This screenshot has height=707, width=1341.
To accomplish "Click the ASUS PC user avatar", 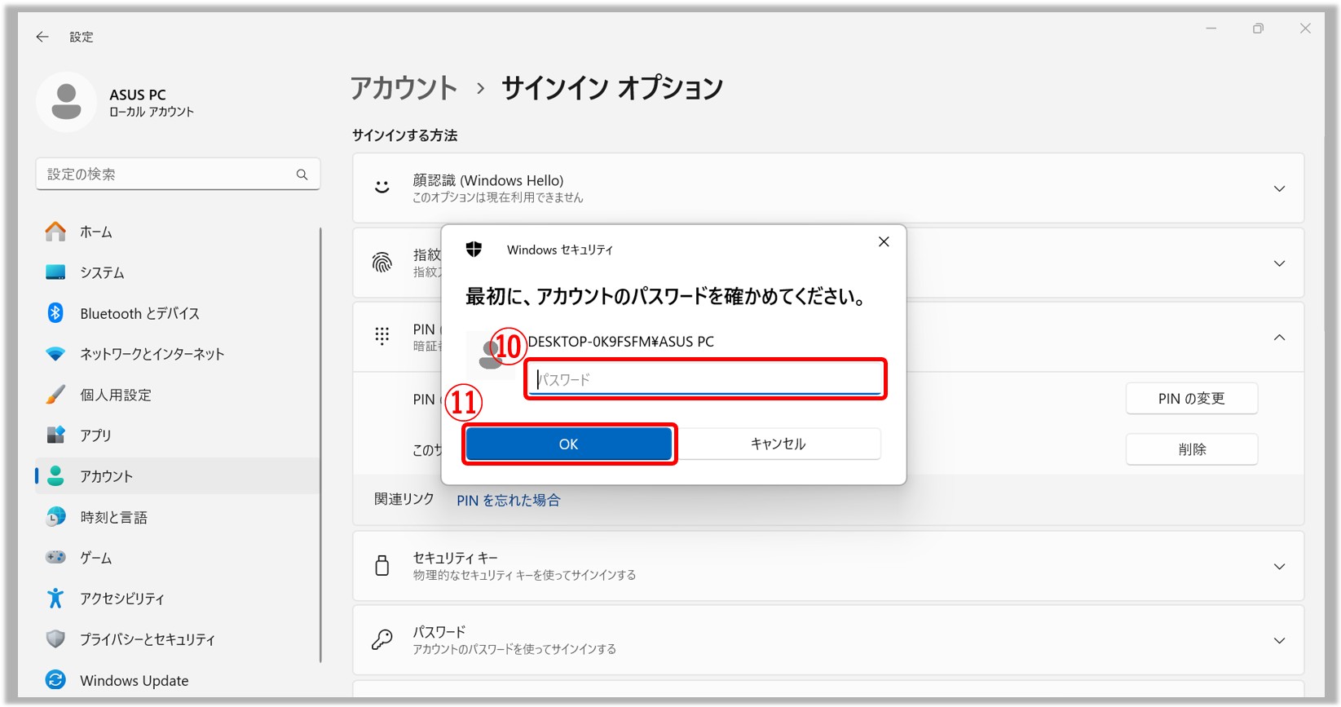I will [66, 102].
